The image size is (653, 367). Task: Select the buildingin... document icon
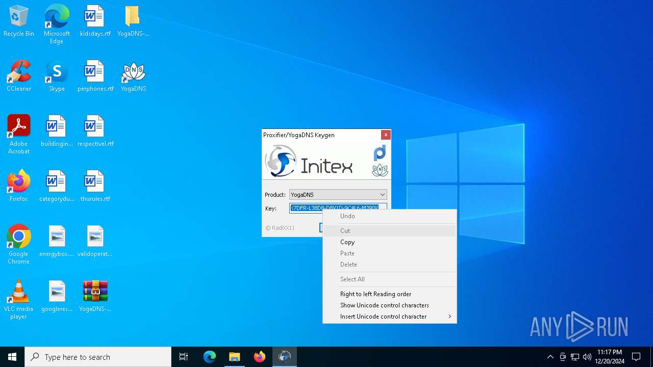click(x=57, y=132)
